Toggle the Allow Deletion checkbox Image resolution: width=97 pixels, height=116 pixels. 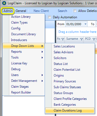pos(75,11)
